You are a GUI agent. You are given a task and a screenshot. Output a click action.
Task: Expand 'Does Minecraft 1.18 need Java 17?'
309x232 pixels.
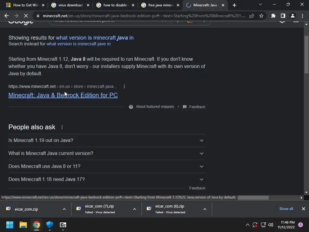pyautogui.click(x=107, y=179)
